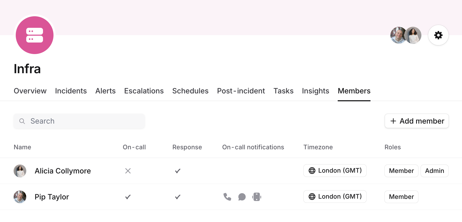This screenshot has width=462, height=222.
Task: Open the settings gear icon
Action: [438, 35]
